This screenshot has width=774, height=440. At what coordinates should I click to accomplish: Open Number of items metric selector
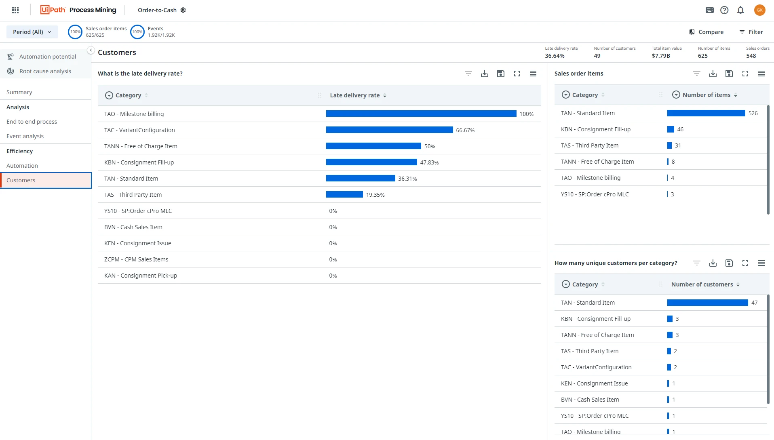click(676, 95)
